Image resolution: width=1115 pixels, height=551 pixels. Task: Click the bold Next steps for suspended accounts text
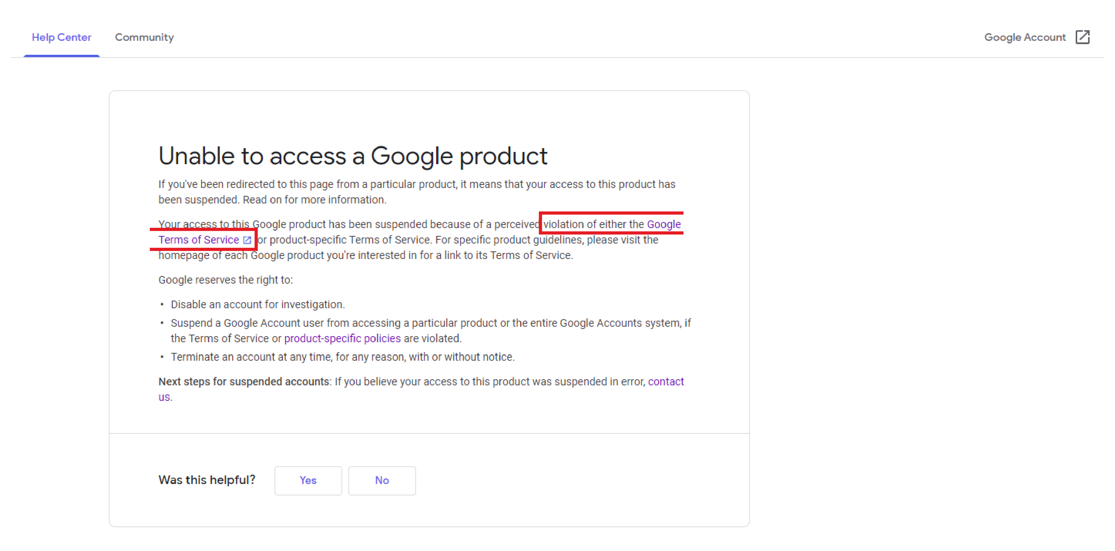pos(244,381)
